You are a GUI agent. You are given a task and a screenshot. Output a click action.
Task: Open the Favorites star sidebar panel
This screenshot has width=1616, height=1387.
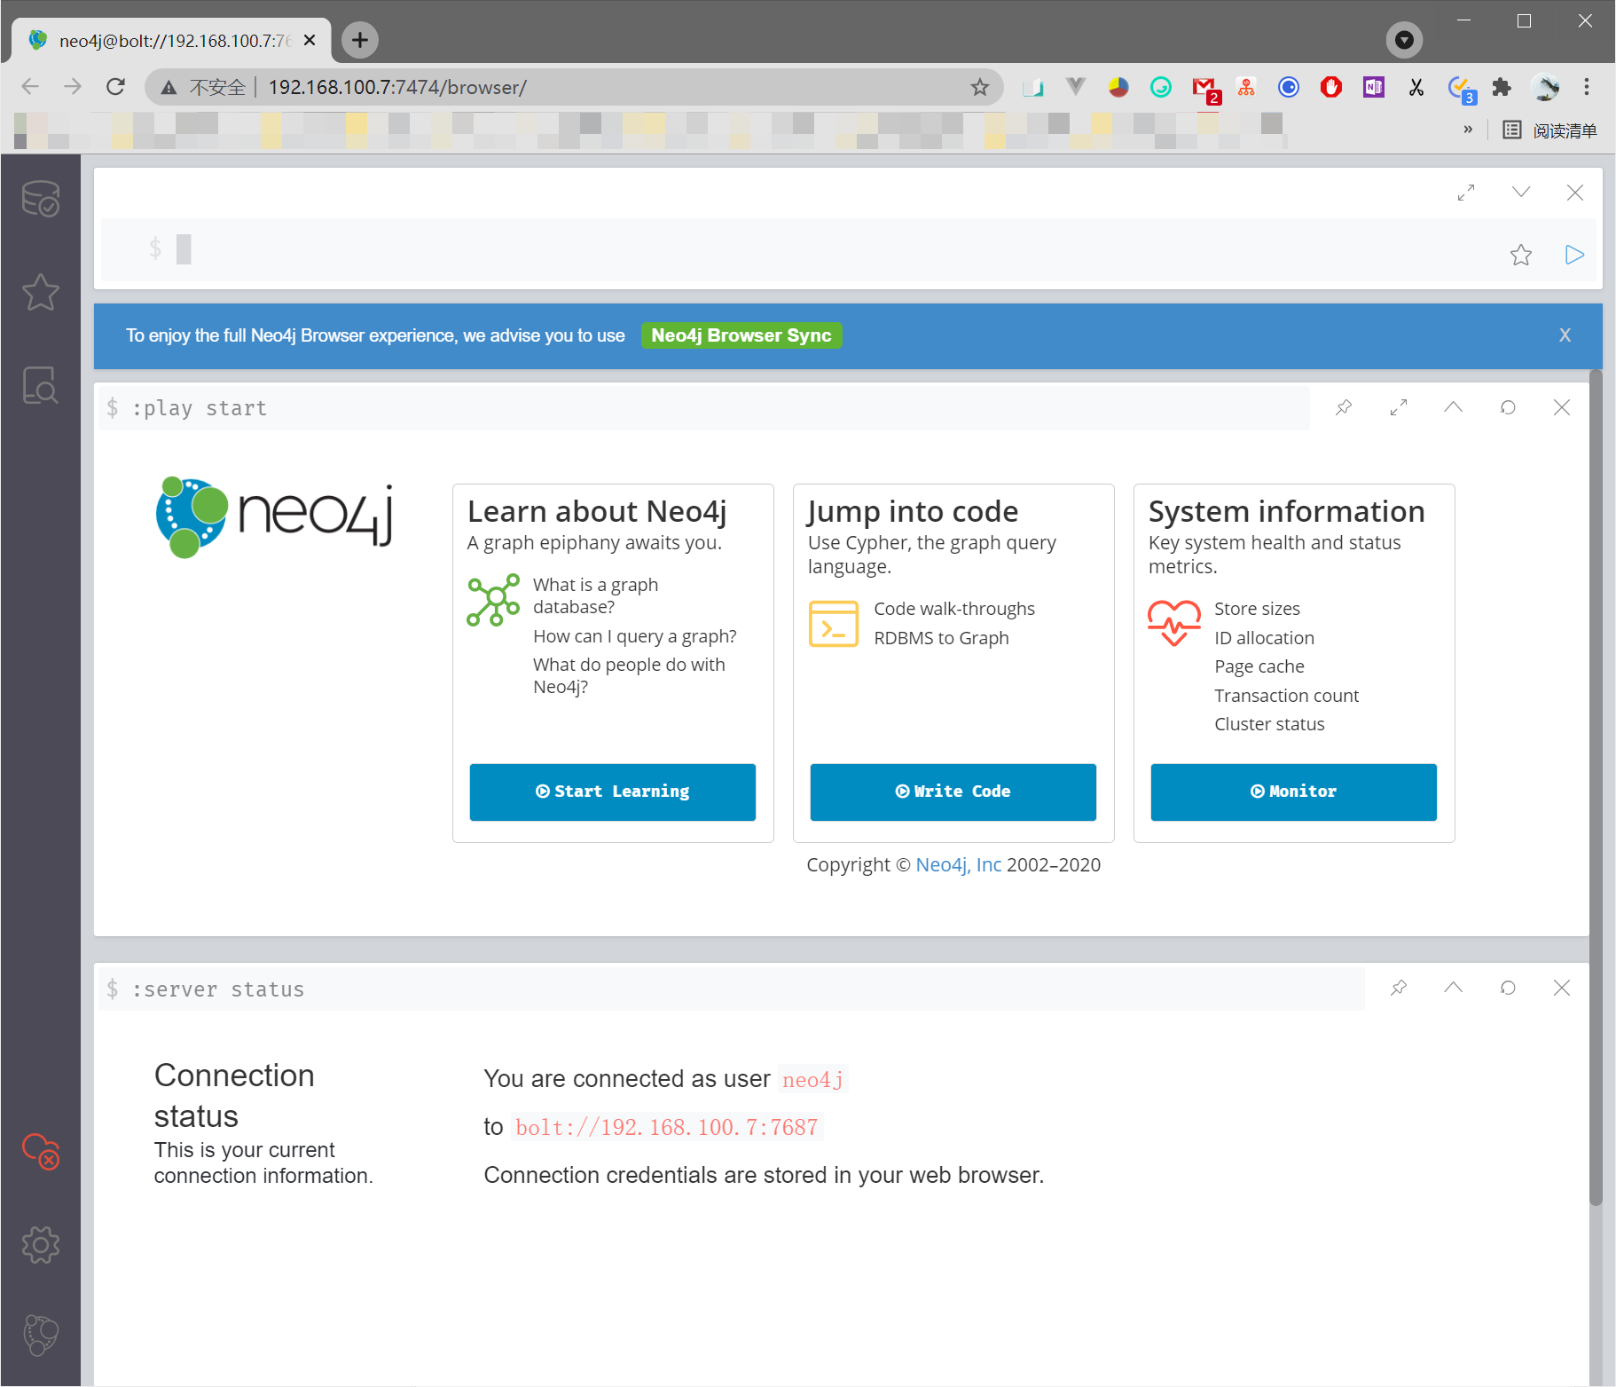click(x=41, y=292)
